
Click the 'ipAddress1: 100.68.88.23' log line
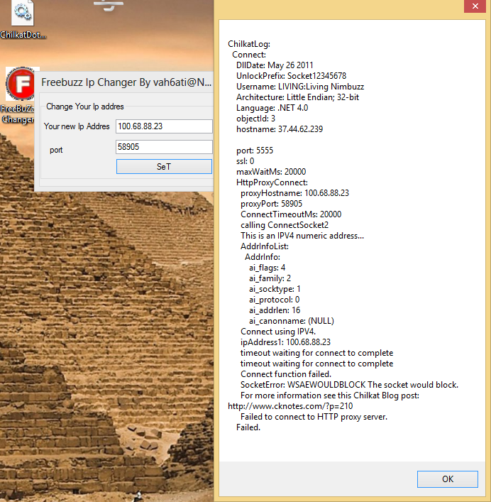285,342
